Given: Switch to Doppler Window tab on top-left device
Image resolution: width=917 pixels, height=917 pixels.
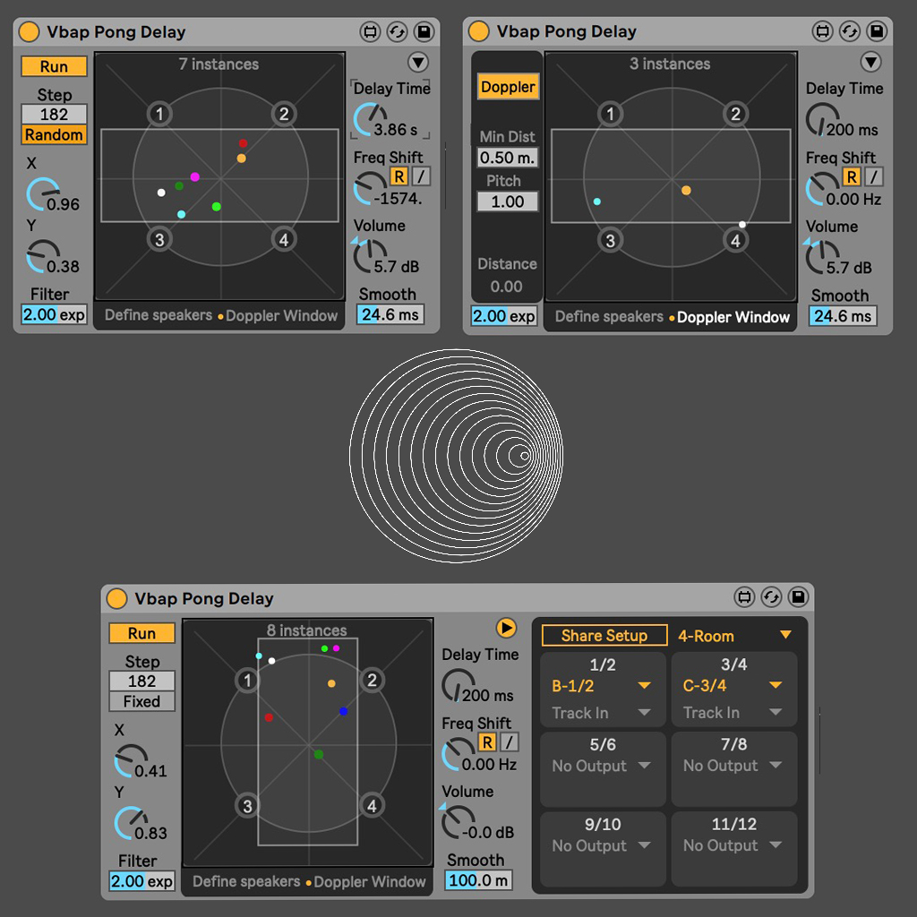Looking at the screenshot, I should pyautogui.click(x=281, y=315).
